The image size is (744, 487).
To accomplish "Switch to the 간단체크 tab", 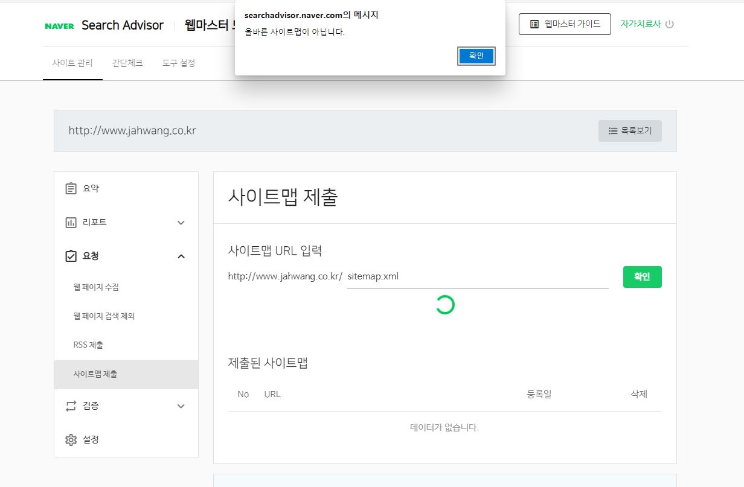I will coord(127,63).
